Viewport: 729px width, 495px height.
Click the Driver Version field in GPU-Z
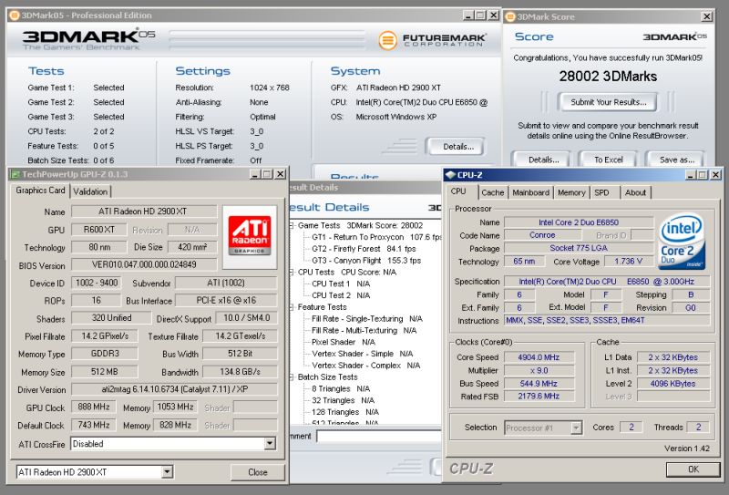coord(174,389)
